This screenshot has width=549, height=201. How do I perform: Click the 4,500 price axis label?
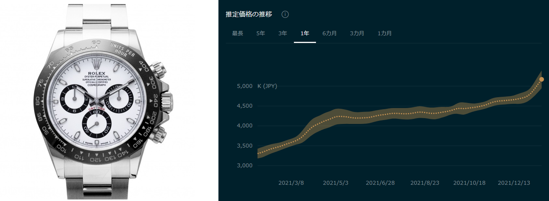244,106
